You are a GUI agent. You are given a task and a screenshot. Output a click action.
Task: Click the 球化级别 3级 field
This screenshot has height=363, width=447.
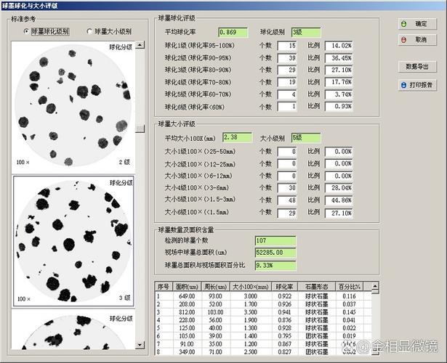[306, 32]
